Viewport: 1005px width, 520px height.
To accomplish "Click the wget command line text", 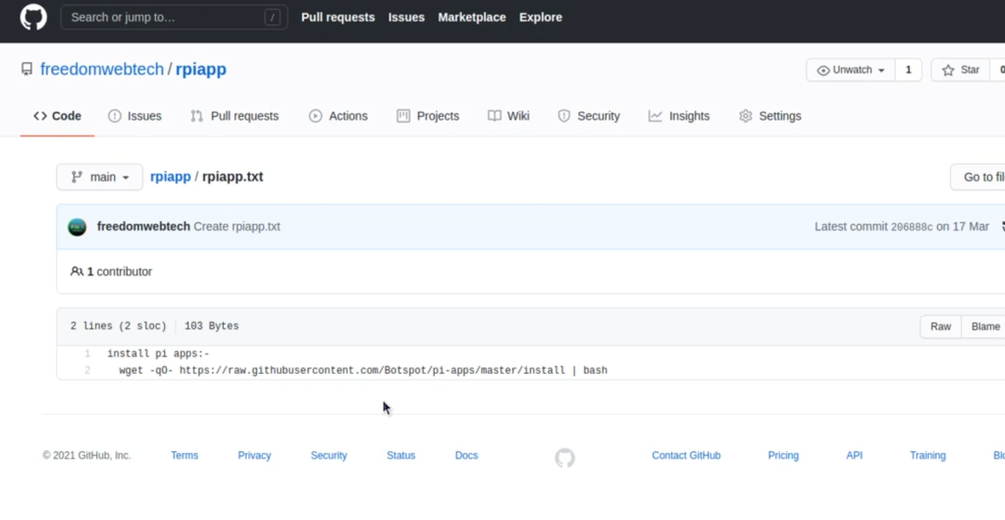I will [x=363, y=370].
